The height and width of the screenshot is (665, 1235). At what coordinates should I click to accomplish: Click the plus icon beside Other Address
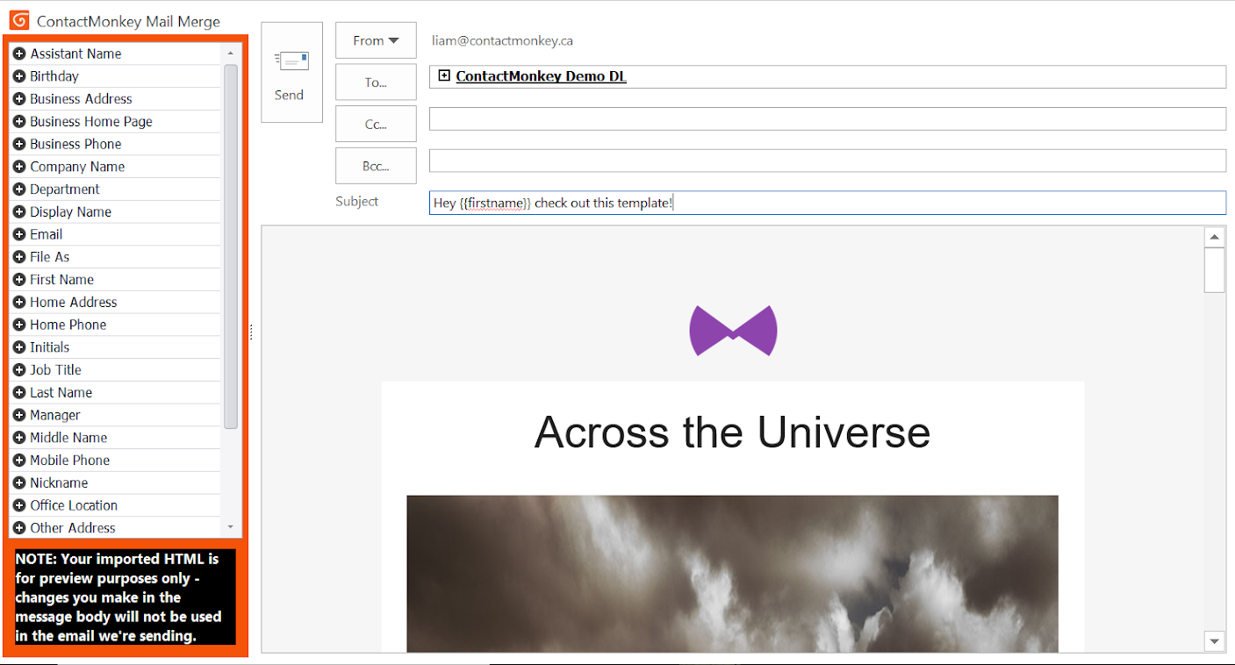[19, 528]
